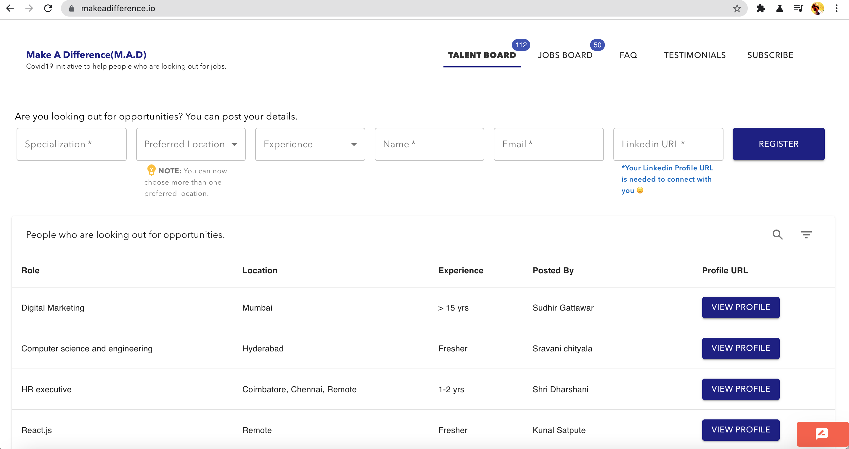The height and width of the screenshot is (449, 849).
Task: Reload the page
Action: [48, 8]
